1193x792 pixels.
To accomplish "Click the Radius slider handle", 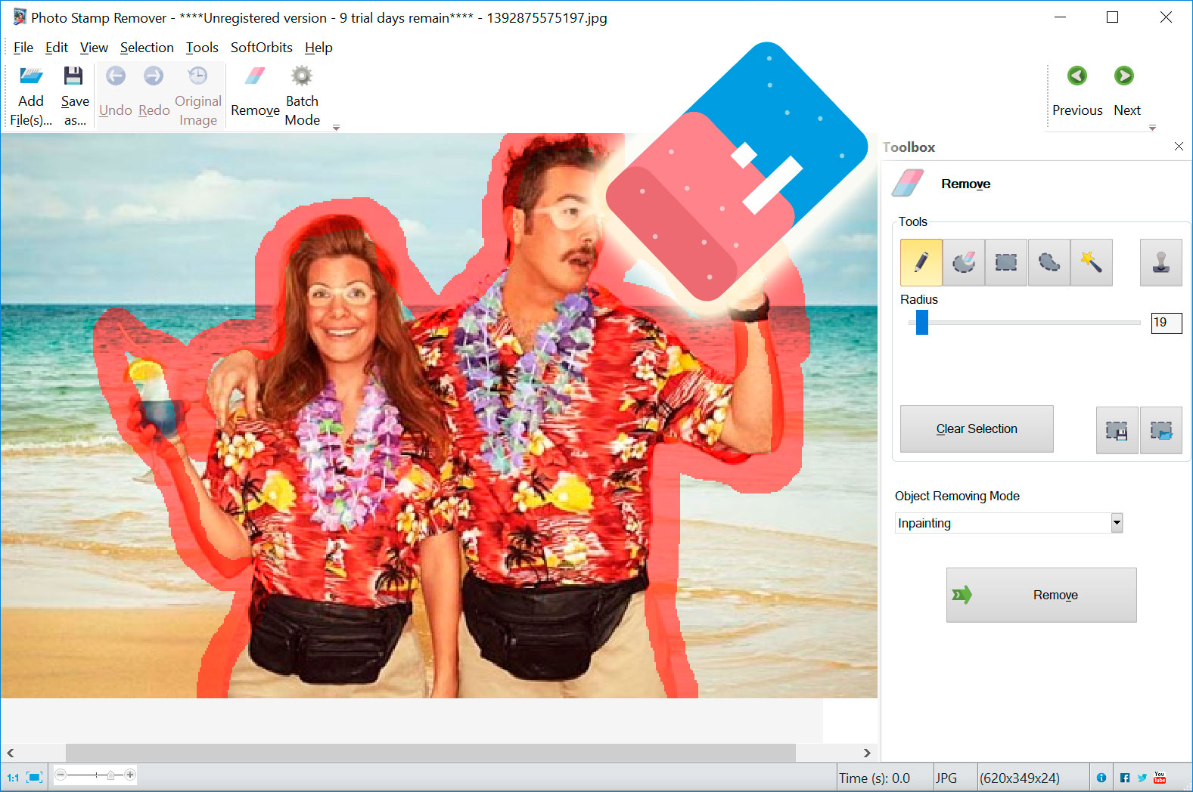I will [x=921, y=323].
